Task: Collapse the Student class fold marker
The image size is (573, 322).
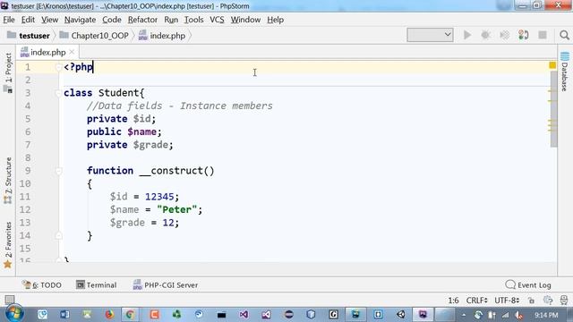Action: click(58, 93)
